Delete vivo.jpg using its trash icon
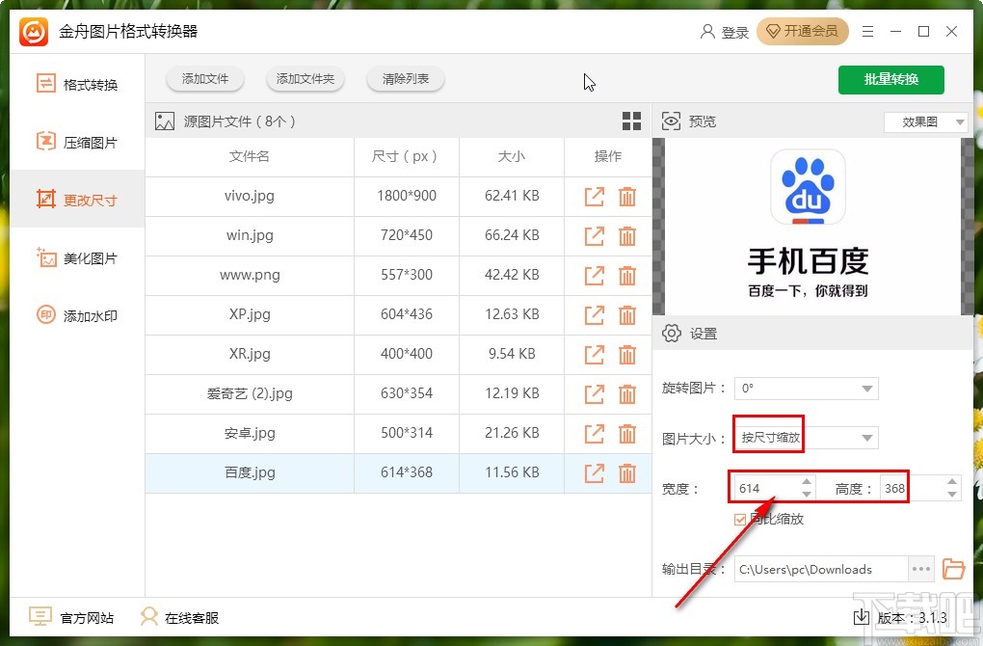The image size is (983, 646). click(627, 196)
